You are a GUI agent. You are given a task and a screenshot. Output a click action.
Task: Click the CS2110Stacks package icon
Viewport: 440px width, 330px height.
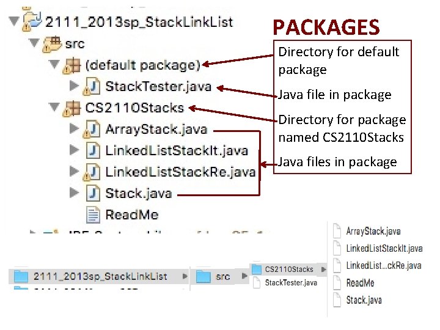tap(73, 108)
